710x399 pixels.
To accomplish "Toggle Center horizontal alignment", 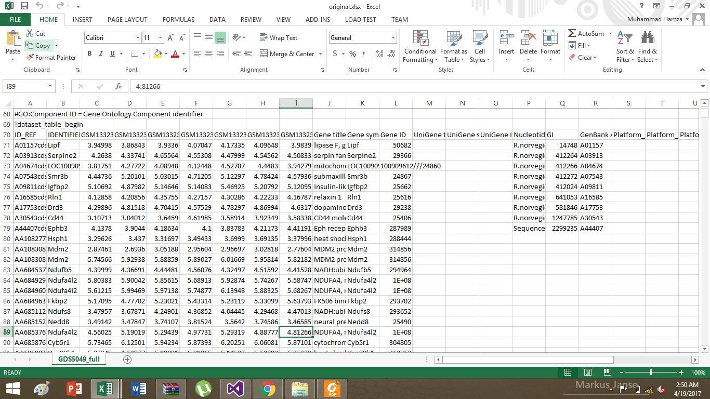I will coord(209,54).
